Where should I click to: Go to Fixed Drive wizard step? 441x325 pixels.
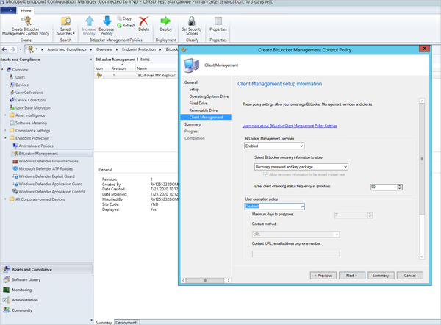[198, 103]
